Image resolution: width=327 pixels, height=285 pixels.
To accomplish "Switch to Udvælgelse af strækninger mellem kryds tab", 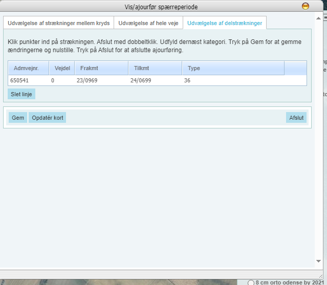I will coord(58,24).
